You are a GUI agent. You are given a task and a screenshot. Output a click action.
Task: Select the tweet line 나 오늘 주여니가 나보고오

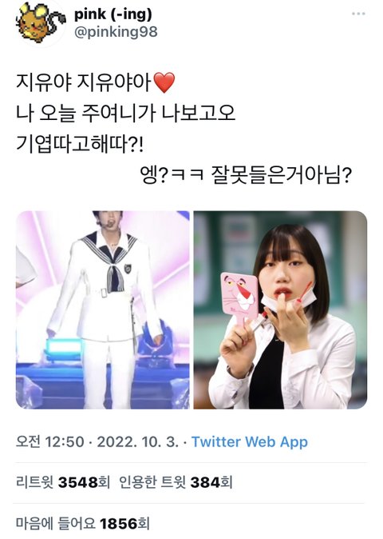[x=125, y=113]
